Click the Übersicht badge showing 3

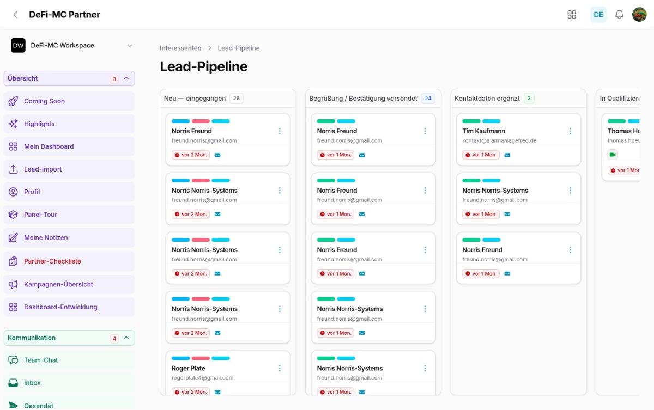pos(114,79)
